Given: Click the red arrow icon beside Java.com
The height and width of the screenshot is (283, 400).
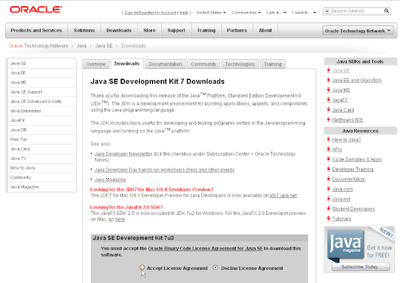Looking at the screenshot, I should tap(329, 189).
